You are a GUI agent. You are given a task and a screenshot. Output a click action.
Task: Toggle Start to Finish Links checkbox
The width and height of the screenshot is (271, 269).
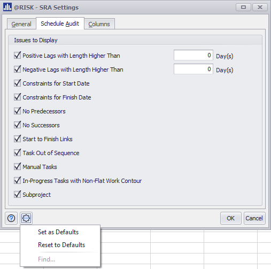[18, 139]
